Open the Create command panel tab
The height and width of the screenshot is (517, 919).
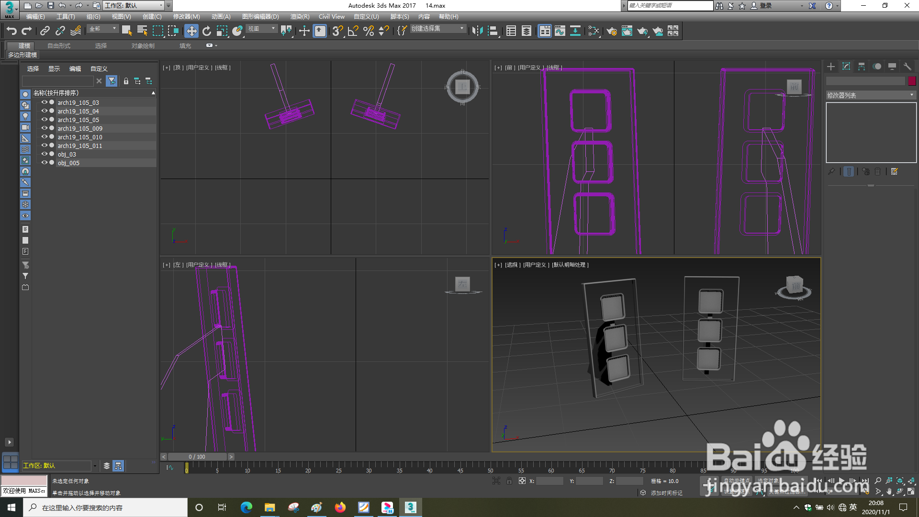tap(831, 67)
